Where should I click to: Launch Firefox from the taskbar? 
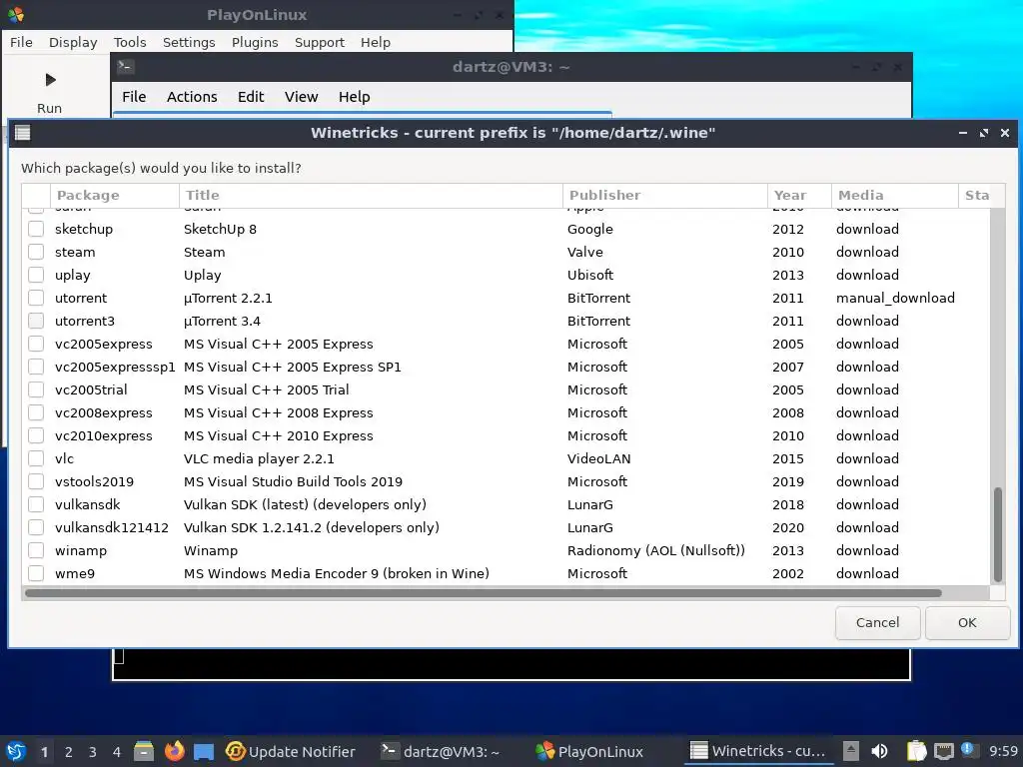click(x=174, y=751)
